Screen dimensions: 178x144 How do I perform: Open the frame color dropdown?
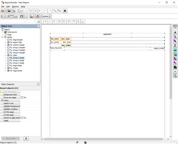coord(34,16)
